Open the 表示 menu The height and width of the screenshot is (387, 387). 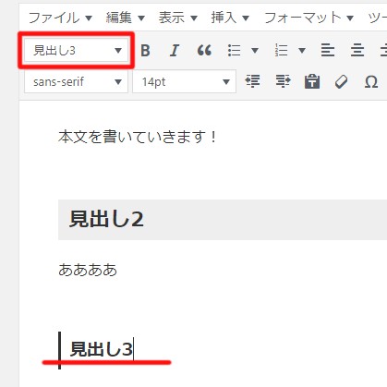point(178,18)
